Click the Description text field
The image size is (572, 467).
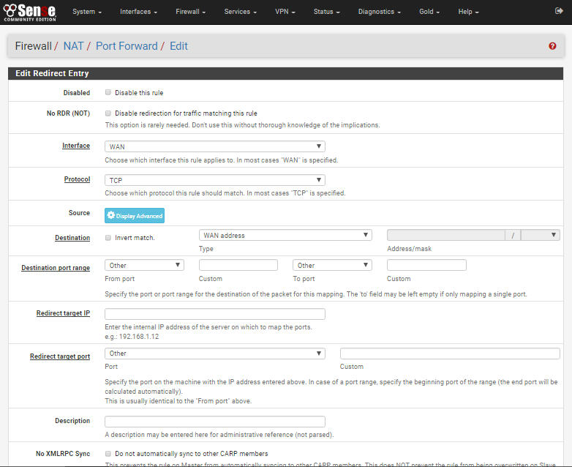pos(215,422)
